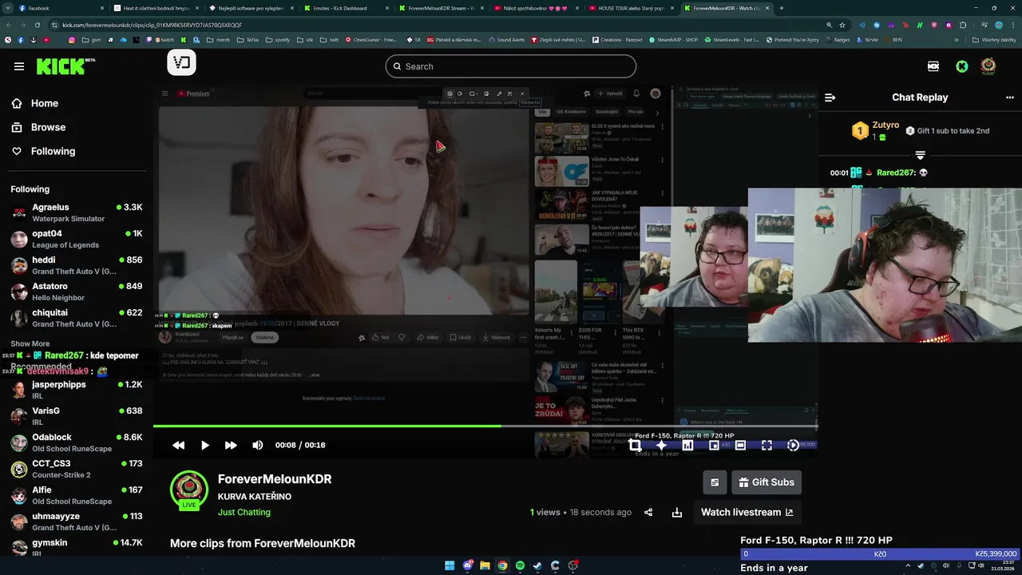Image resolution: width=1022 pixels, height=575 pixels.
Task: Rewind the clip
Action: click(x=178, y=445)
